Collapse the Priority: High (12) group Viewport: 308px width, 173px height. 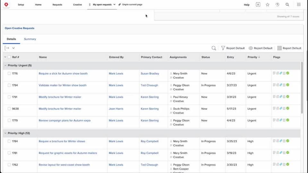click(5, 133)
